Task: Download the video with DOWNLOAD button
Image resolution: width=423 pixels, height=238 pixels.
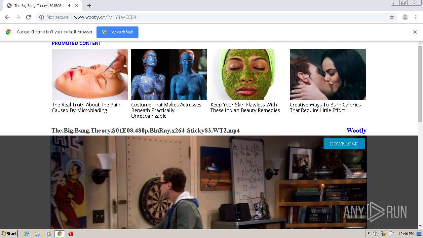Action: click(344, 144)
